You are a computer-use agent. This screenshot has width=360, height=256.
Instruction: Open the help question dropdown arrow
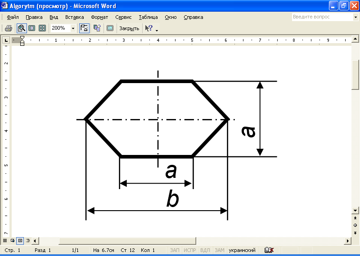coord(355,17)
